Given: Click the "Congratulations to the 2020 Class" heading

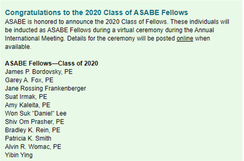Looking at the screenshot, I should (x=97, y=13).
